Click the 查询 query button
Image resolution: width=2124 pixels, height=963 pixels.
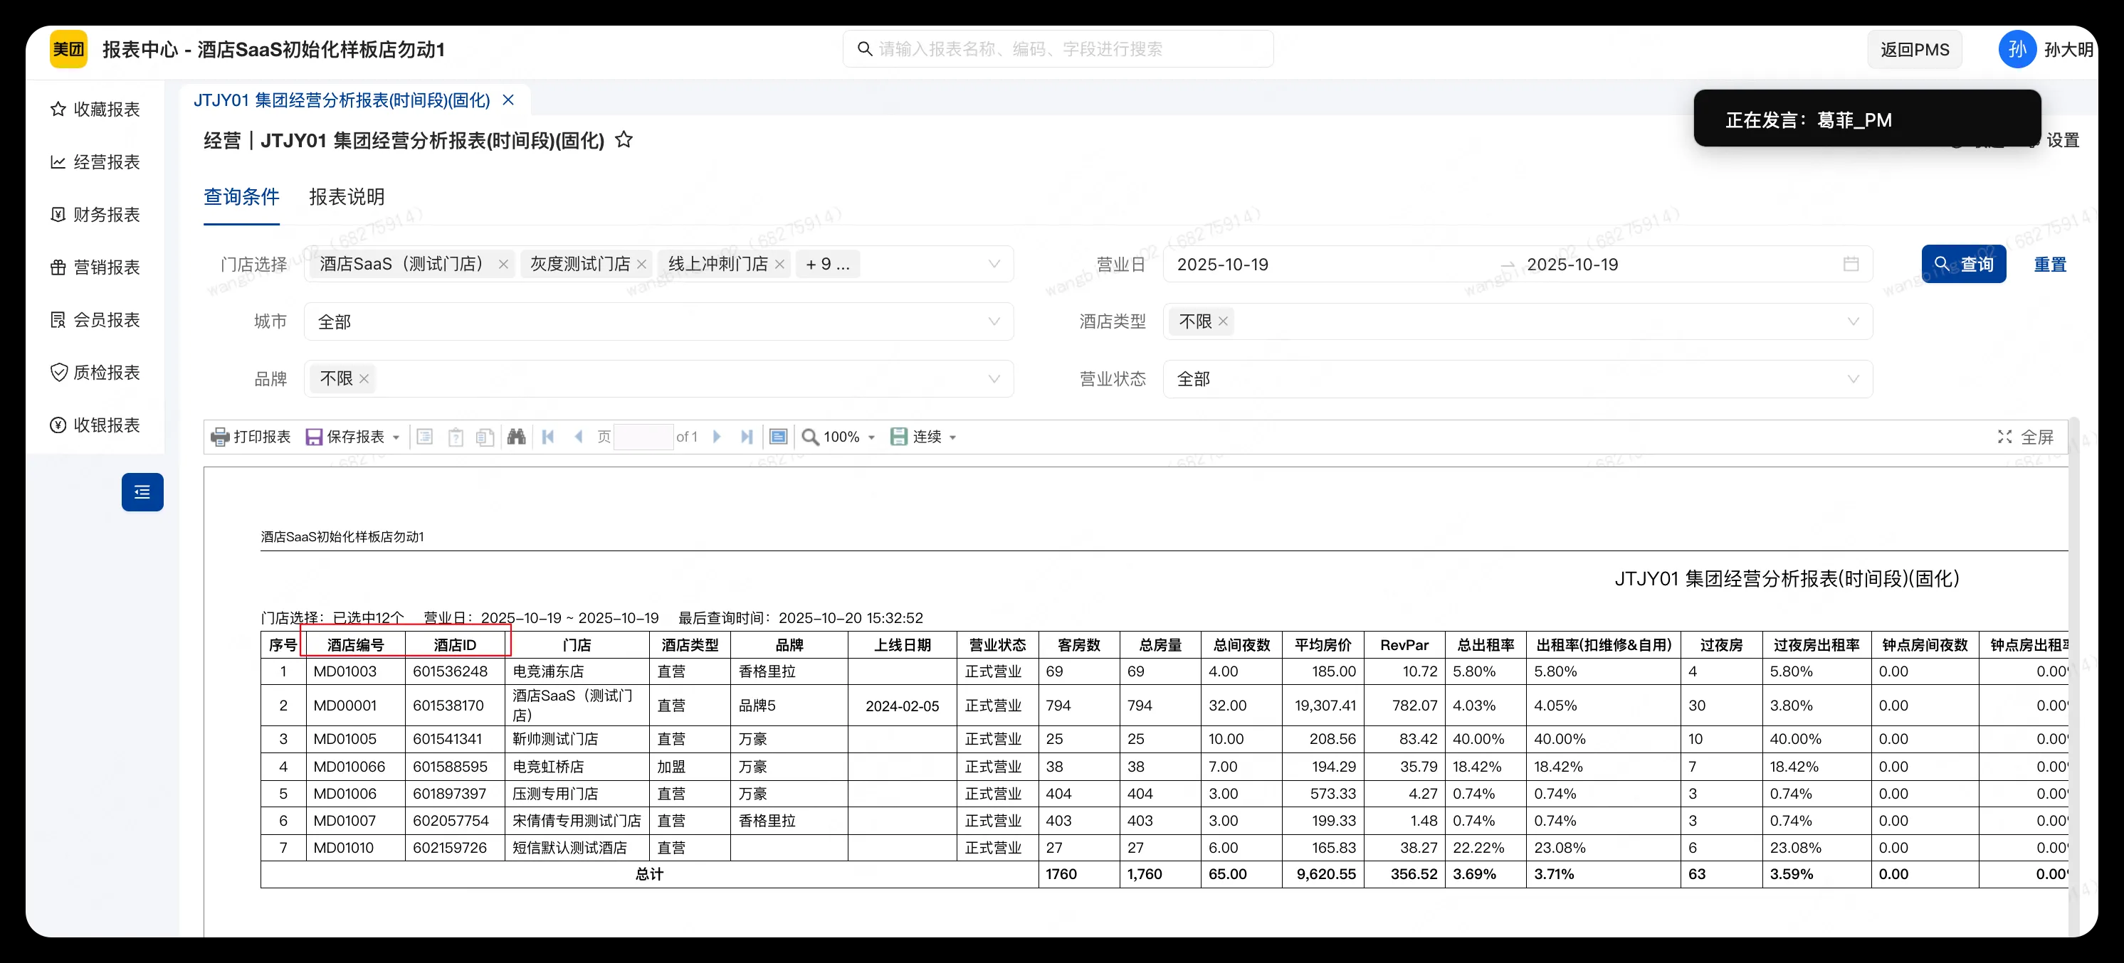1965,264
